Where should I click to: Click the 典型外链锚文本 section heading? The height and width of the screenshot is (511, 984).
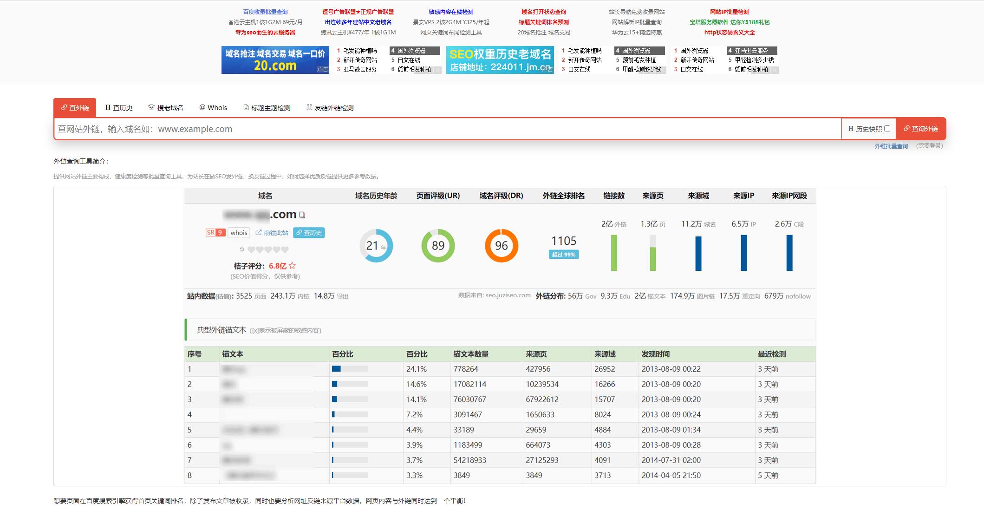pos(222,330)
